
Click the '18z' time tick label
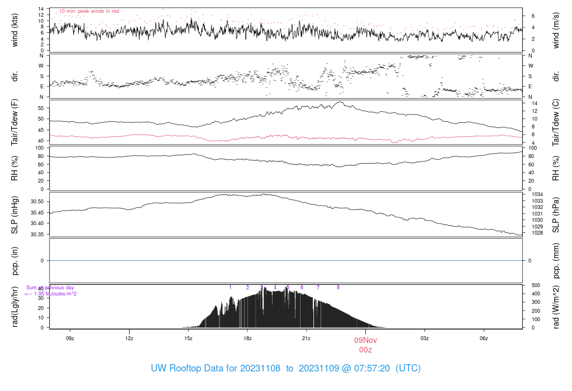247,338
